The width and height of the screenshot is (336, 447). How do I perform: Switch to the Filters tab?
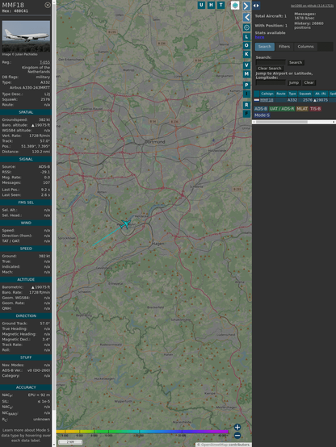point(284,47)
